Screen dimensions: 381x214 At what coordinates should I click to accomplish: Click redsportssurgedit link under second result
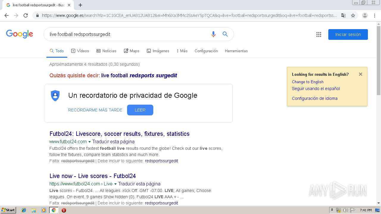pyautogui.click(x=161, y=203)
